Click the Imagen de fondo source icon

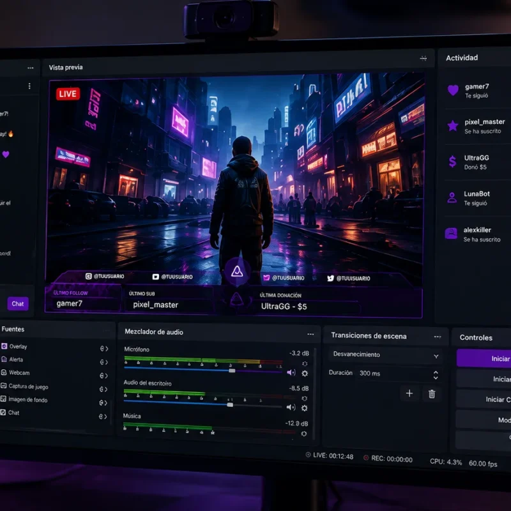pos(3,399)
